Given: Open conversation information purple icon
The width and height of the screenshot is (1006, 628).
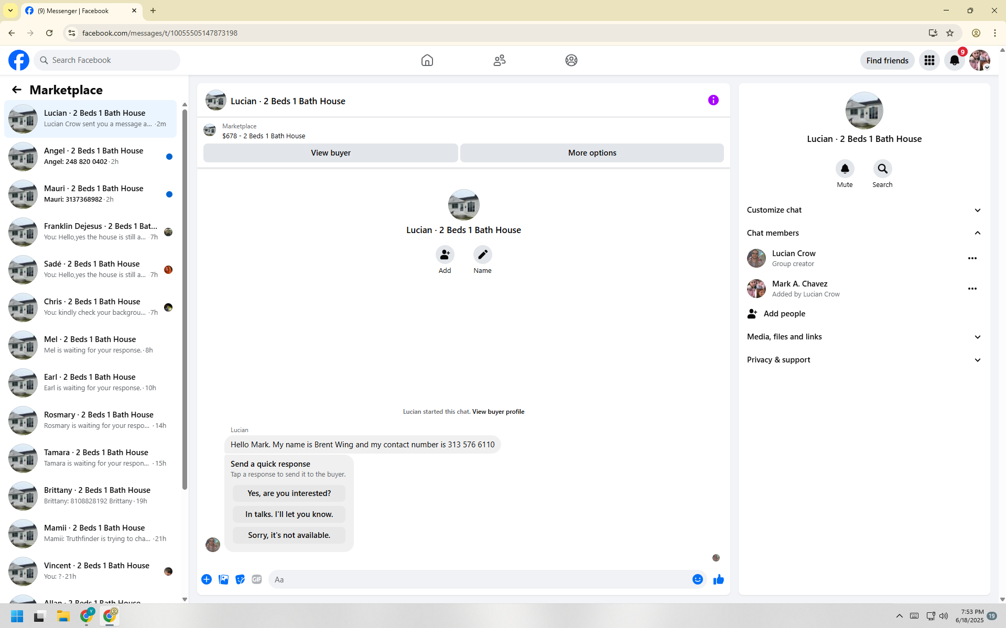Looking at the screenshot, I should tap(713, 100).
